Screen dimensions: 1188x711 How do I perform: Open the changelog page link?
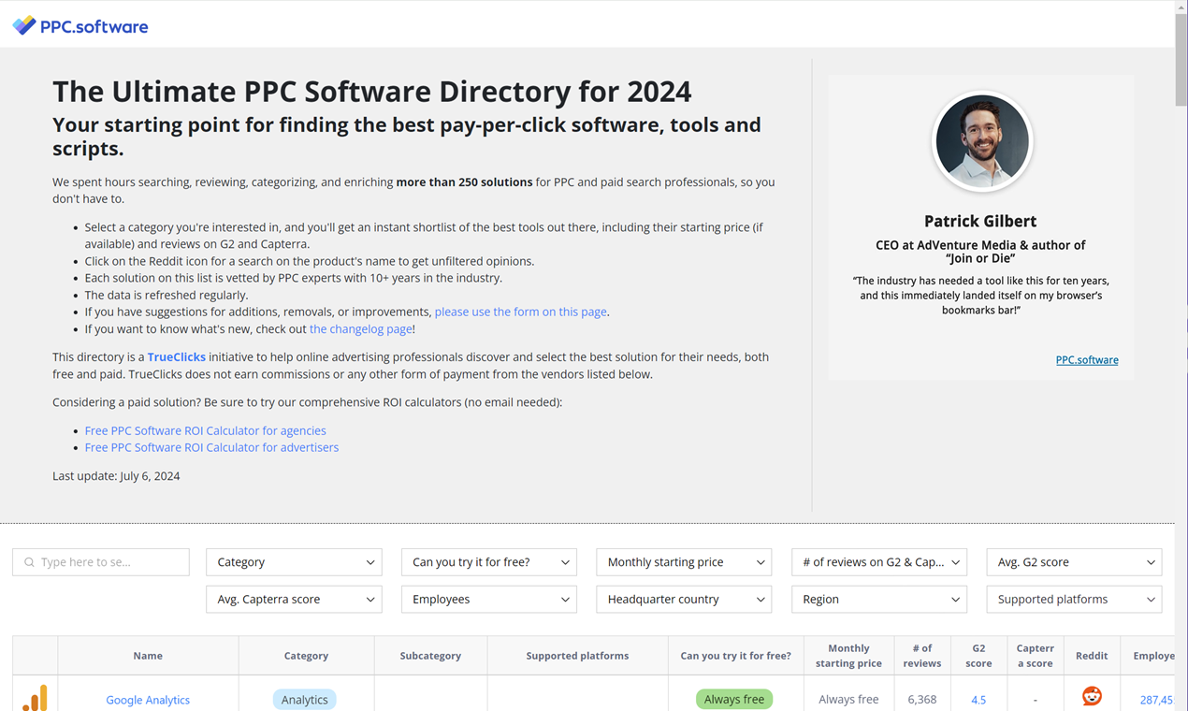[360, 329]
